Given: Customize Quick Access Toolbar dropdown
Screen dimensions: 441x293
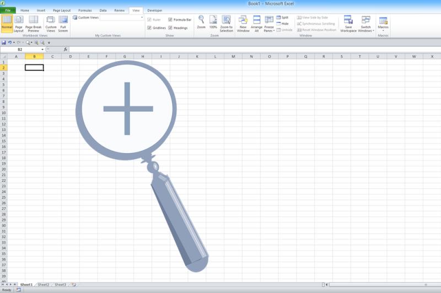Looking at the screenshot, I should [x=49, y=43].
